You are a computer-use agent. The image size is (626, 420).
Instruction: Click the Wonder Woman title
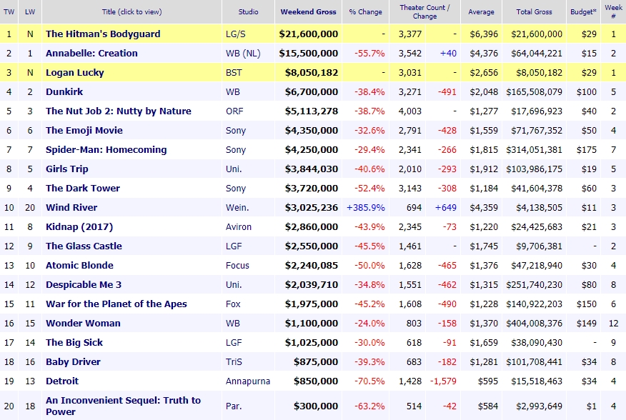83,324
